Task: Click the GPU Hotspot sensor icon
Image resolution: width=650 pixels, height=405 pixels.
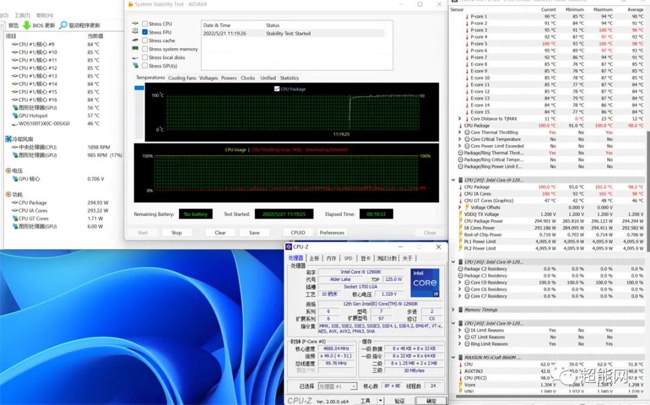Action: (x=14, y=116)
